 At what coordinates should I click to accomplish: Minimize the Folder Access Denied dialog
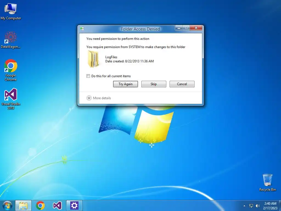pos(179,28)
